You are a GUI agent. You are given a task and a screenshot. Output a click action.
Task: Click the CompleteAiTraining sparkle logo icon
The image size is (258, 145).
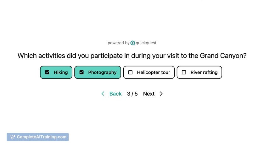point(13,137)
